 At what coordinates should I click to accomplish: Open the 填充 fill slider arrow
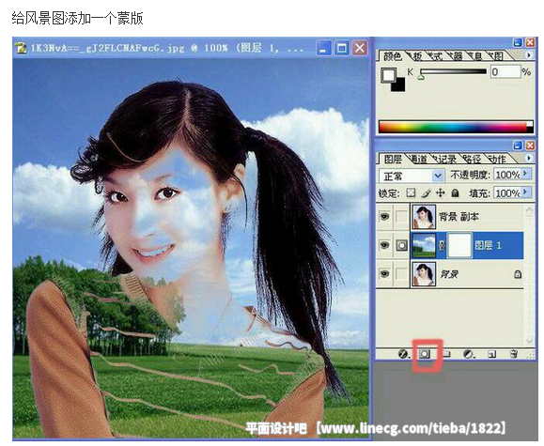point(526,192)
